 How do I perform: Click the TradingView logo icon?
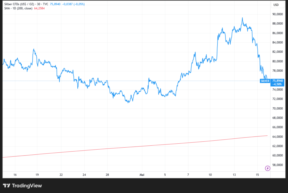click(7, 186)
